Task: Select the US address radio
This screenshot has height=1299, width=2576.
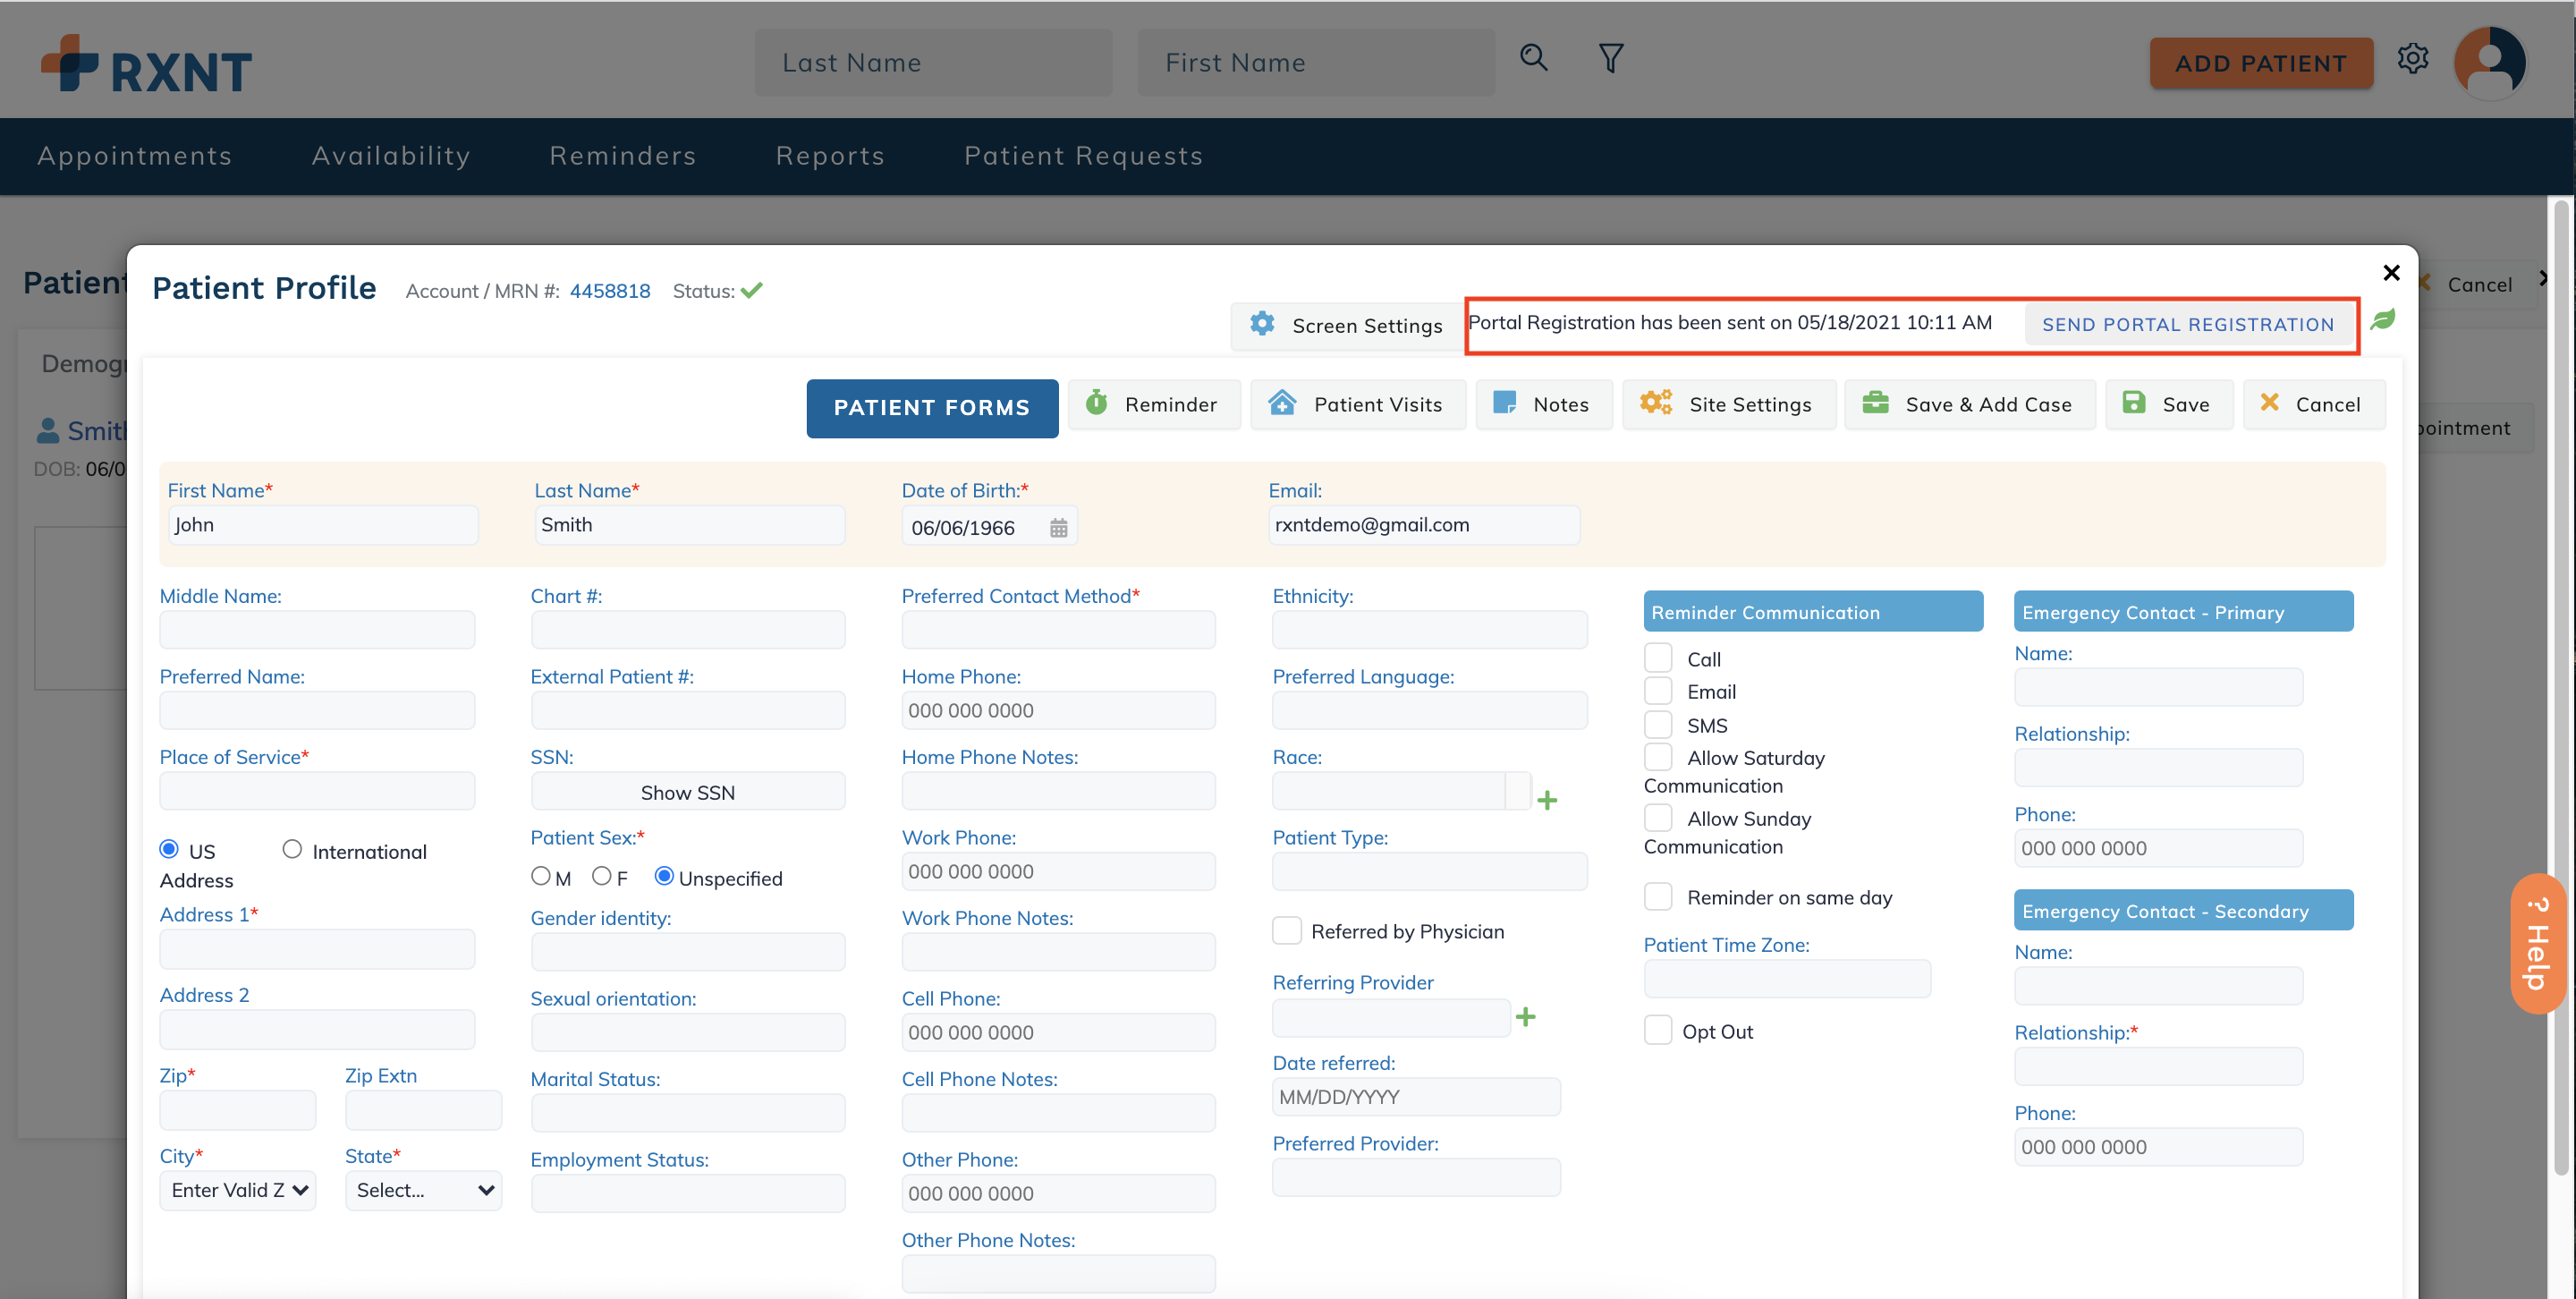Action: [x=169, y=849]
